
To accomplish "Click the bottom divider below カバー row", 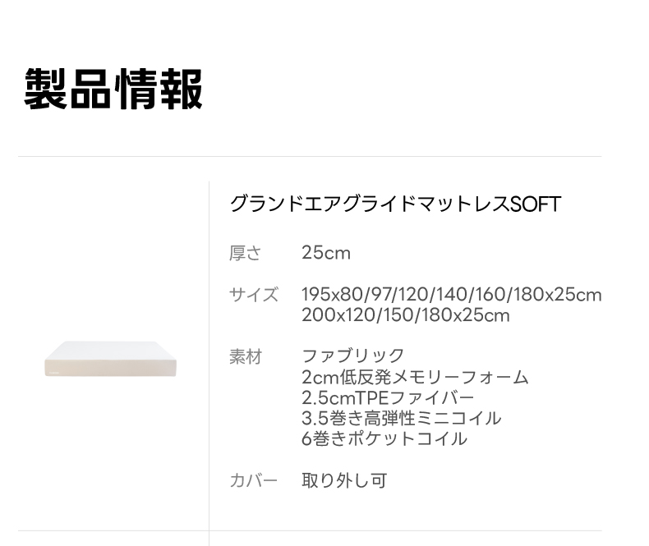I will point(310,530).
